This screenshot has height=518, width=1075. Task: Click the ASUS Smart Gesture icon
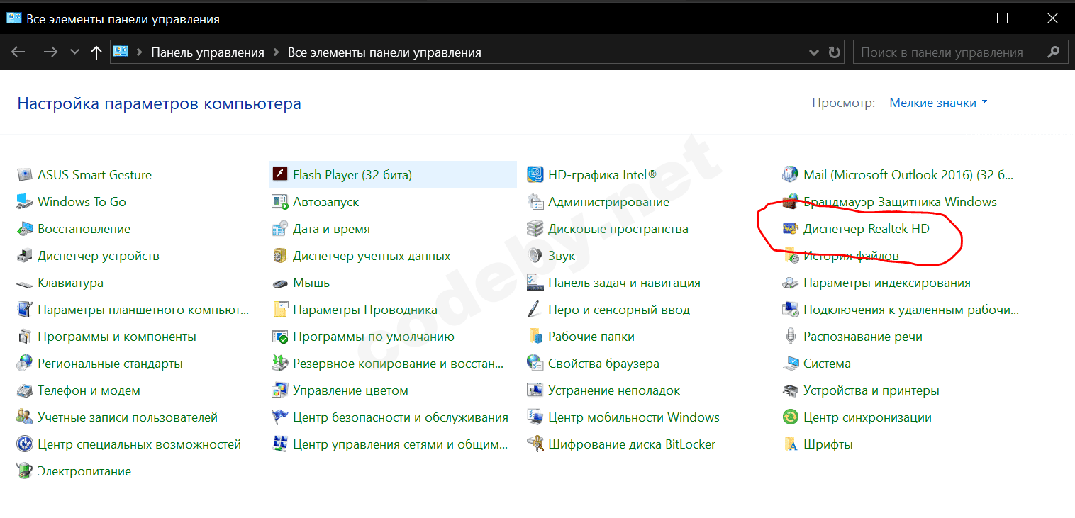tap(25, 175)
